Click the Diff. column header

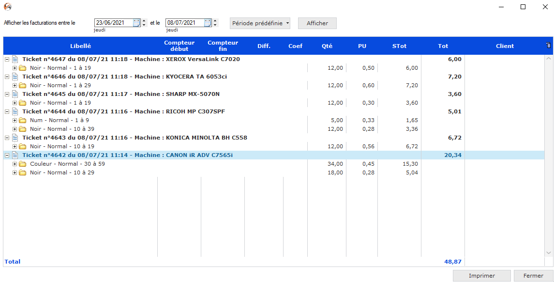point(264,46)
